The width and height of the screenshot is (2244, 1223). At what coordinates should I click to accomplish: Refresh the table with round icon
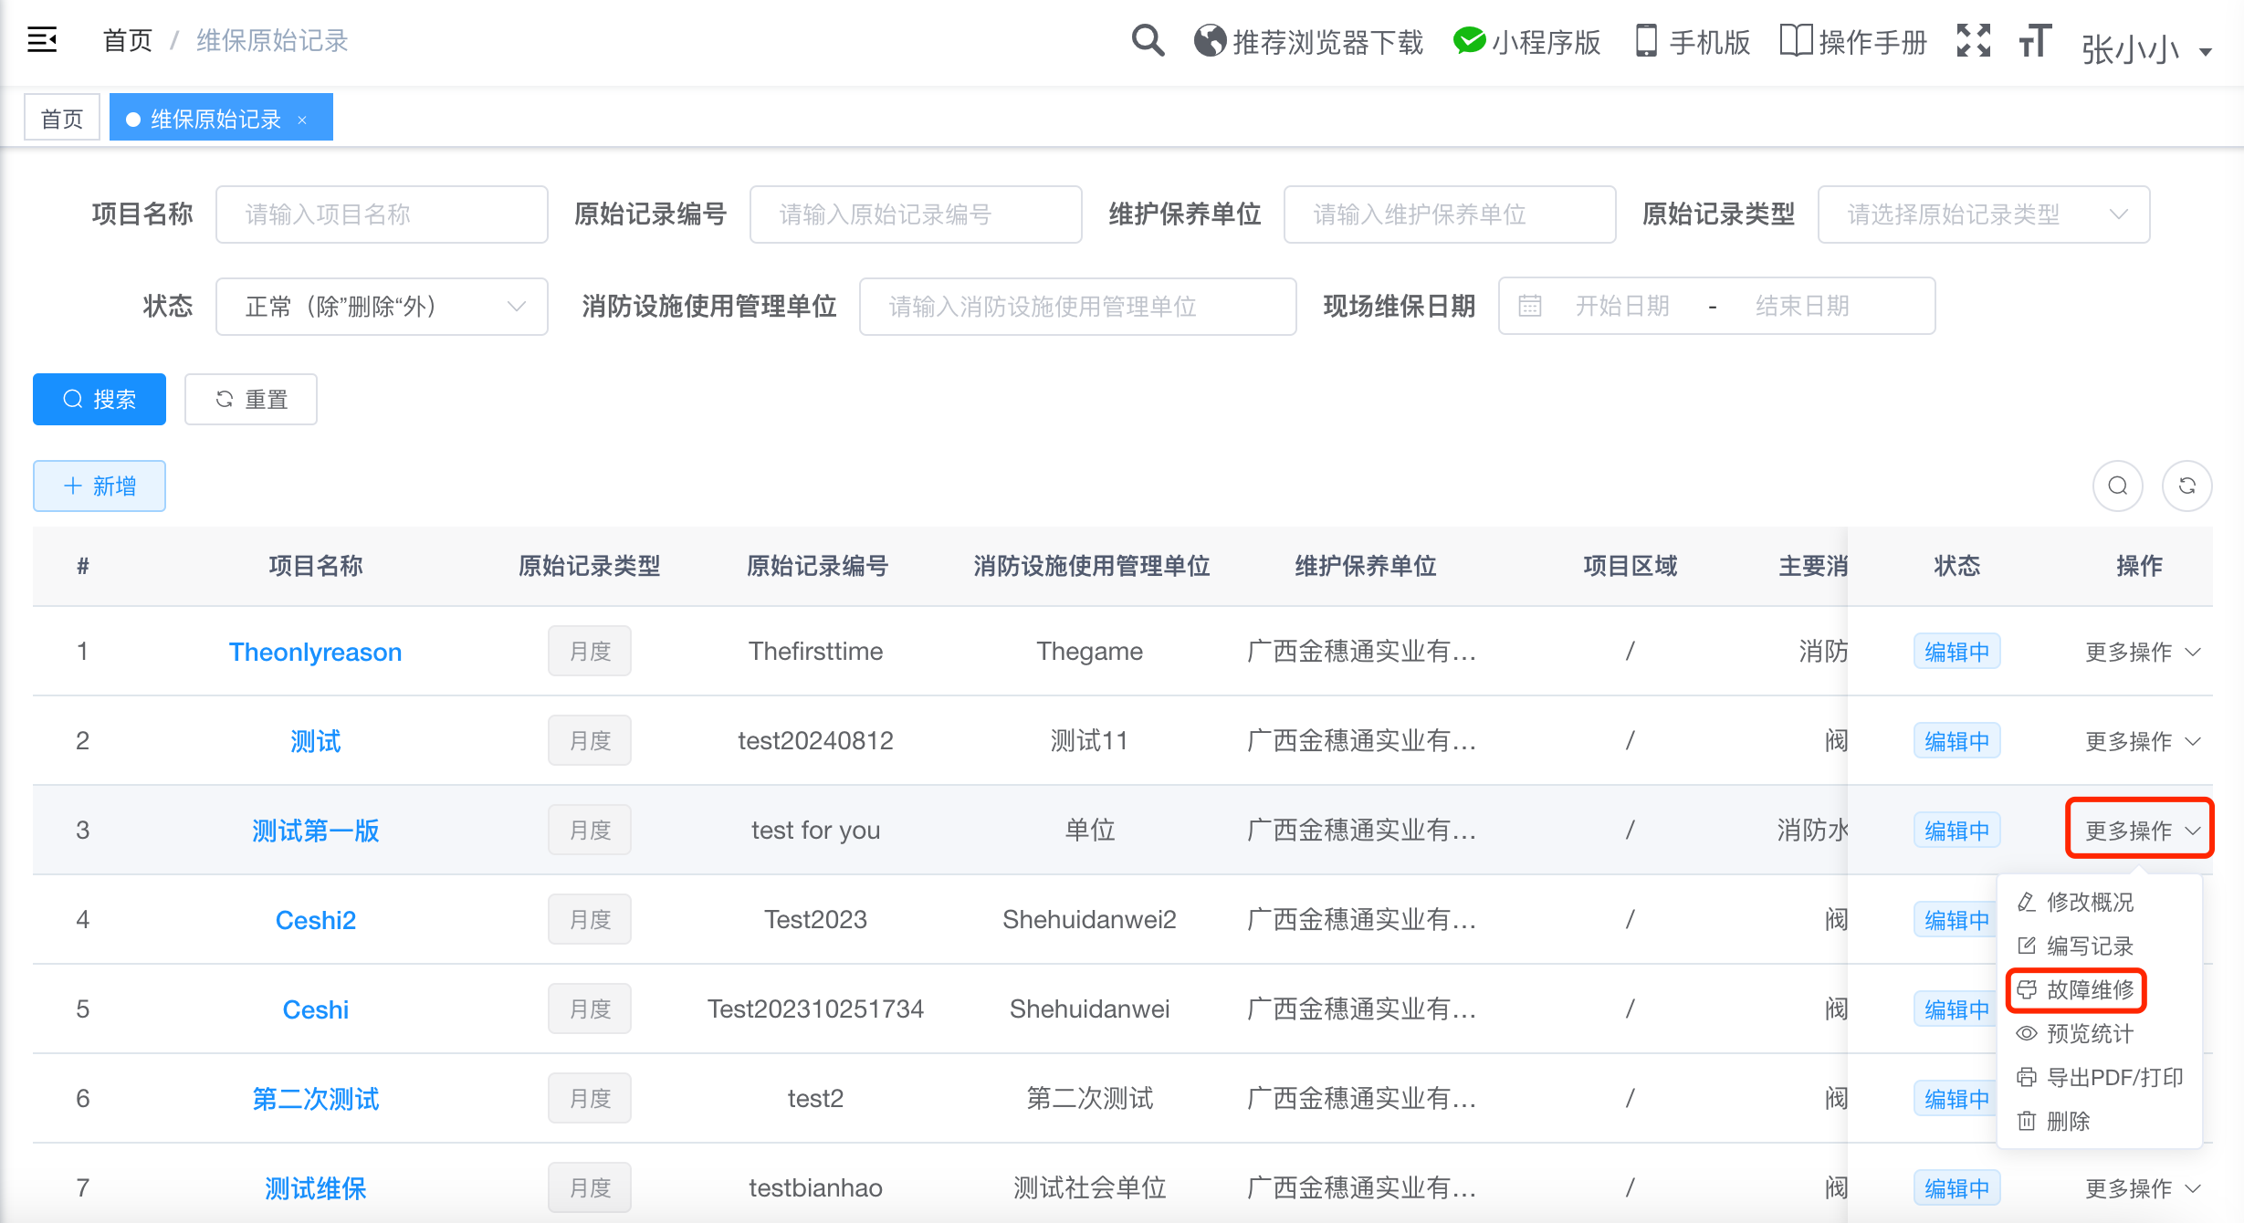pos(2187,486)
